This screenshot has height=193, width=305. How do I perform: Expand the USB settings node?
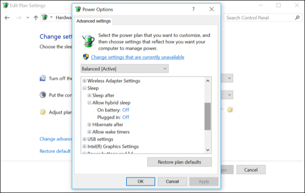pyautogui.click(x=84, y=139)
